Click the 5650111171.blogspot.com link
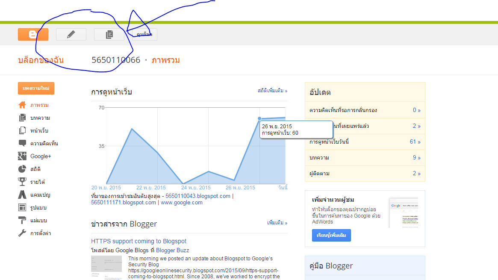Viewport: 498px width, 280px height. [124, 203]
